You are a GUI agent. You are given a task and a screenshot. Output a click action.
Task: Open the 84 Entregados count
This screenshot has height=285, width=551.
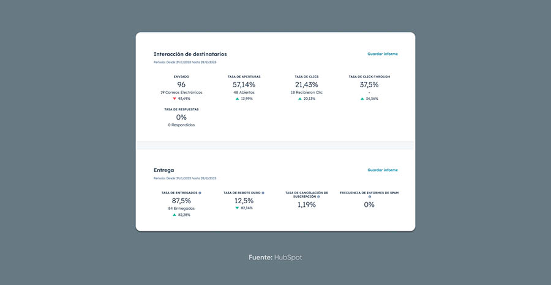coord(181,208)
